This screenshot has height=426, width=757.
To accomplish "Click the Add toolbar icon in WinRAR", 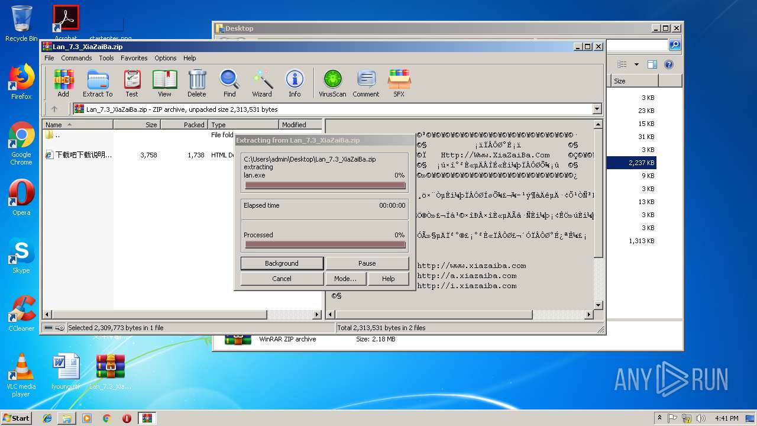I will tap(63, 83).
